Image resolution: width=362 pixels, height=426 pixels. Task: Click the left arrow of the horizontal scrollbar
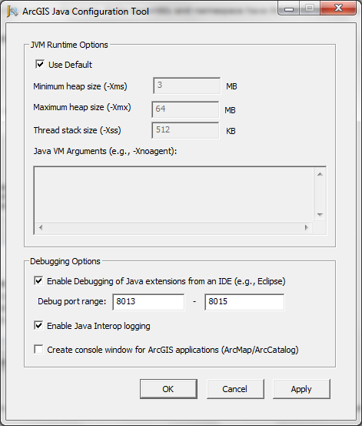41,228
